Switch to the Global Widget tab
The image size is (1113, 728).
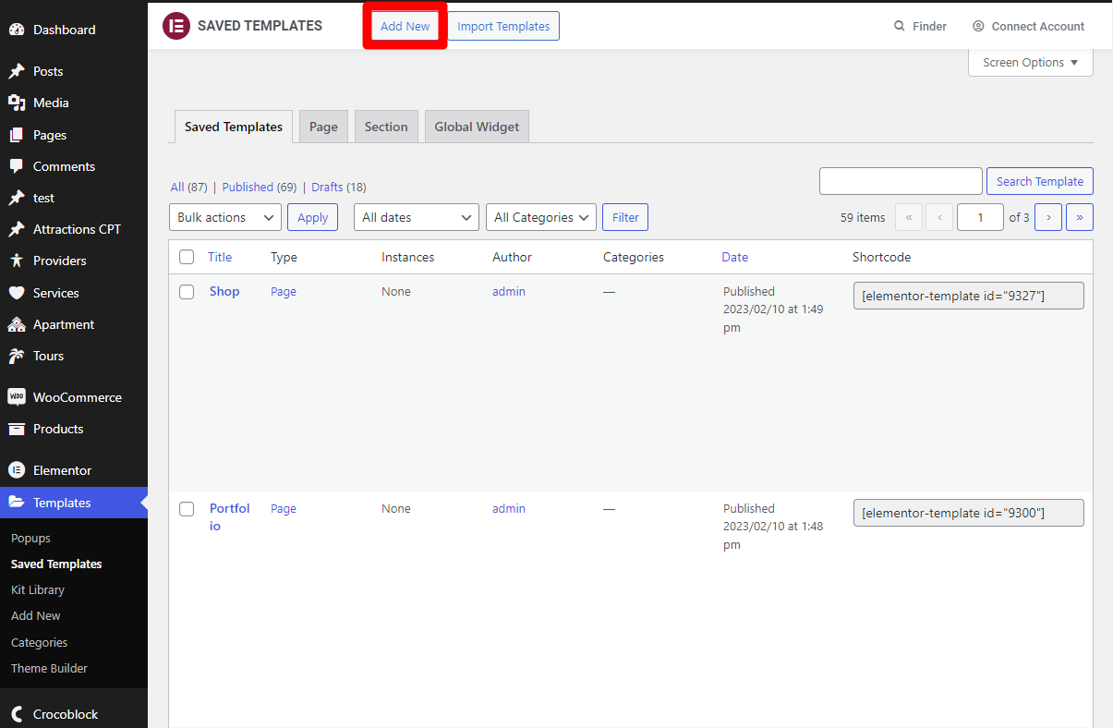tap(477, 127)
